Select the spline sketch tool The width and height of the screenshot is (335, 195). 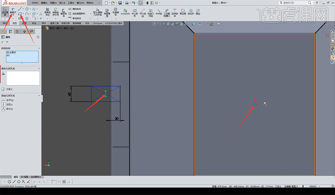click(34, 9)
